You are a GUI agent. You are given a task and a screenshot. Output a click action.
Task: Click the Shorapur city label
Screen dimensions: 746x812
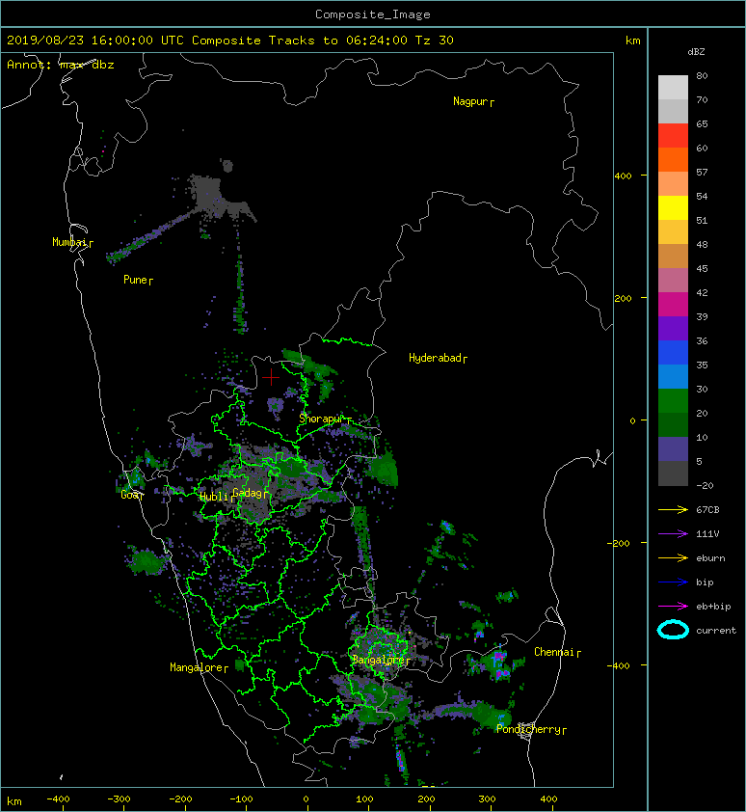pos(322,419)
